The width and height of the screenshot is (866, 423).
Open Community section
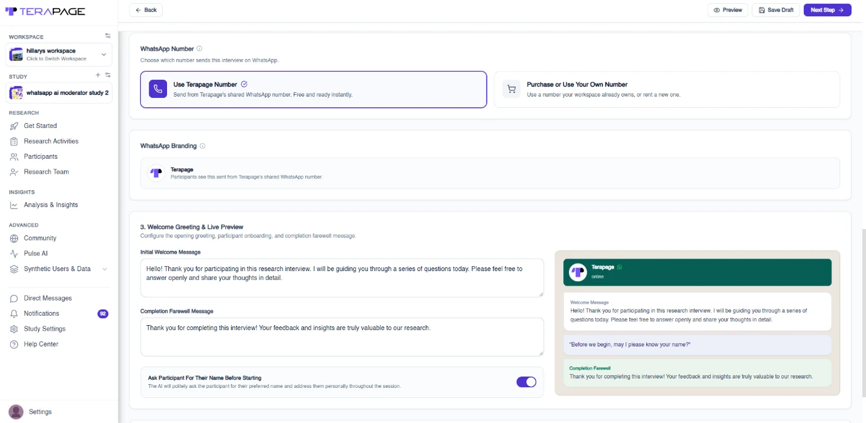[x=40, y=238]
